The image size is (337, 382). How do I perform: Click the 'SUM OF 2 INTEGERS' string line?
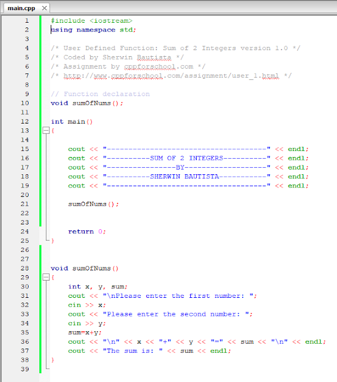[x=188, y=158]
